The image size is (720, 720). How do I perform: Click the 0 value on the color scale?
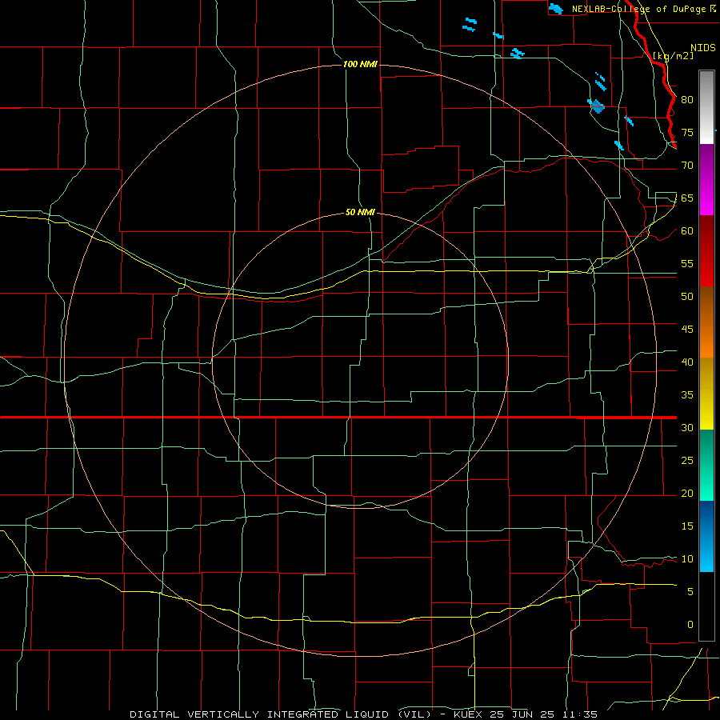point(690,625)
